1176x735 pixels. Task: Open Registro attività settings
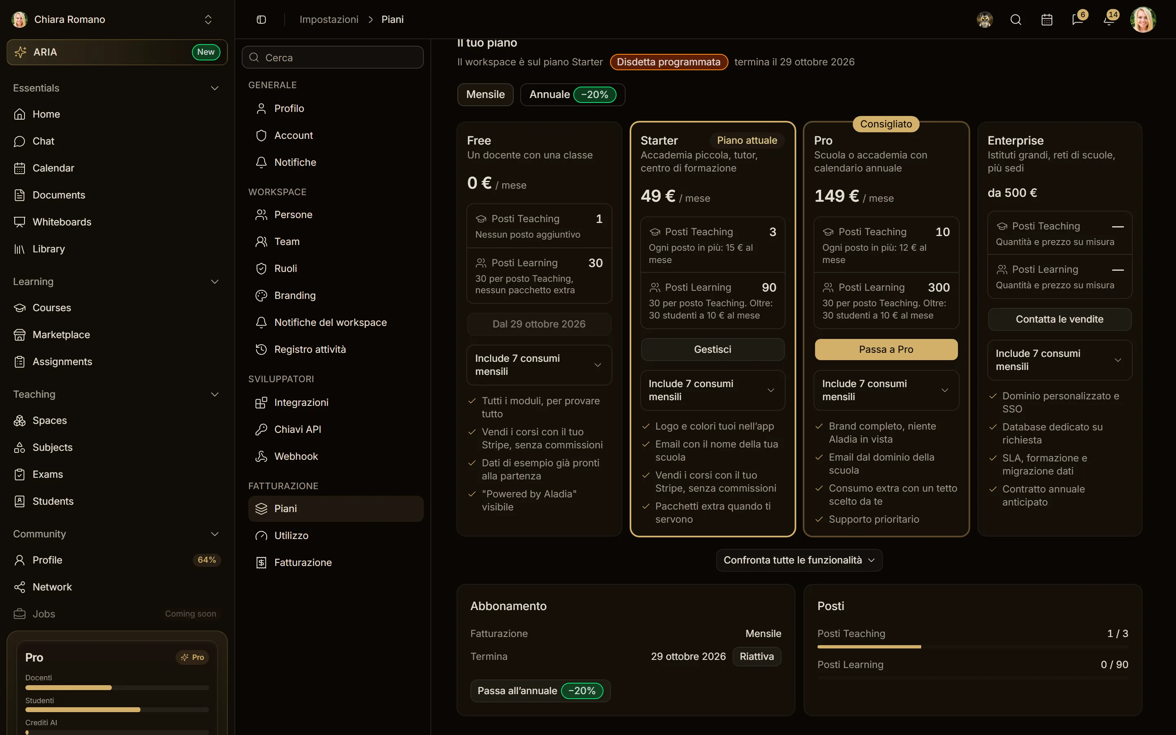click(x=336, y=349)
